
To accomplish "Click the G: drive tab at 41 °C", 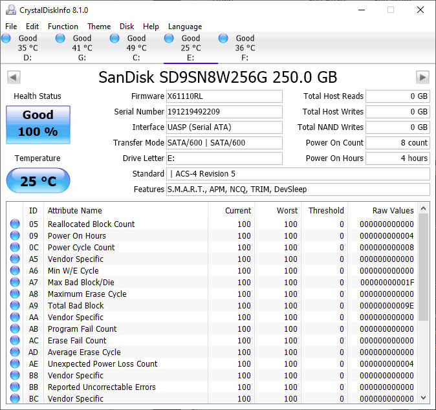I will pos(82,48).
